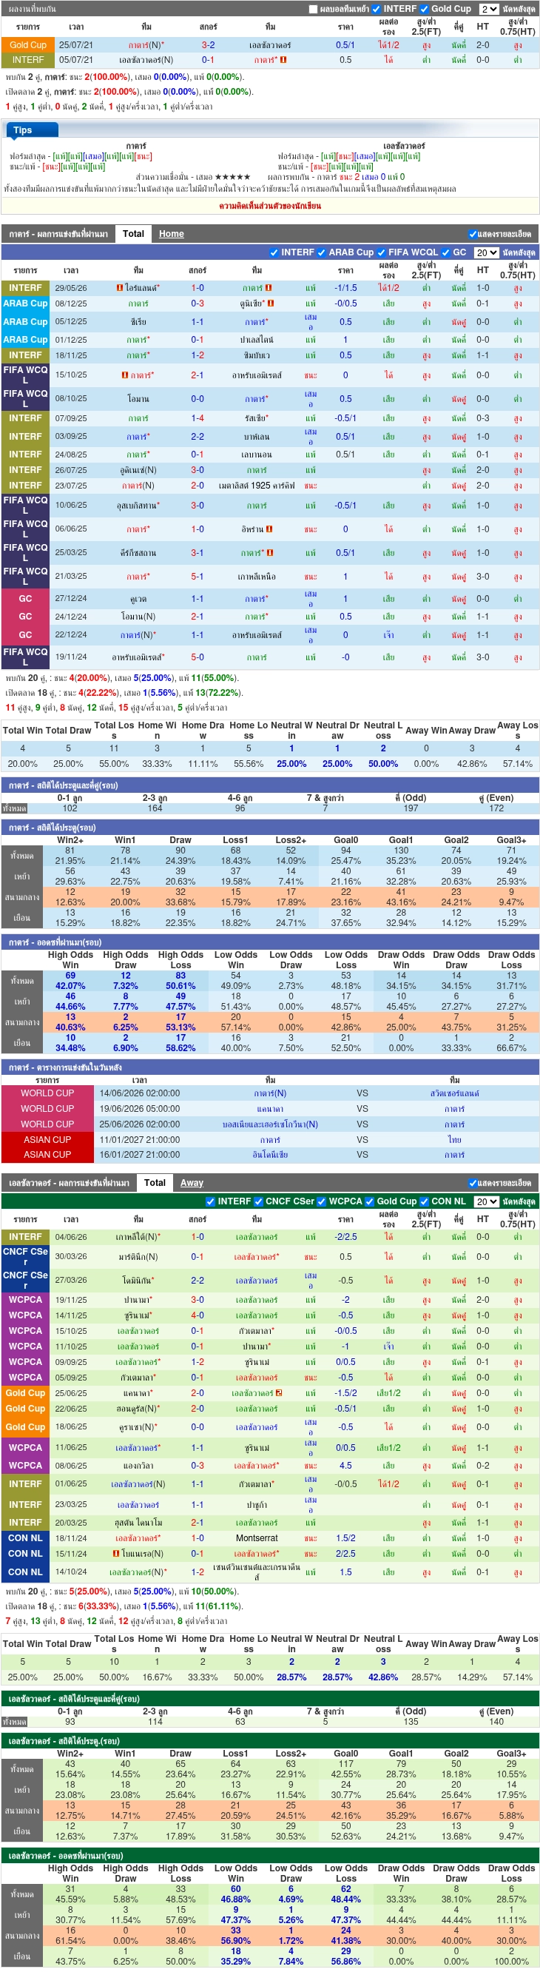Open team อินโดนีเซีย in the 16/01/2027 Asian Cup fixture
This screenshot has width=540, height=1972.
click(270, 1155)
